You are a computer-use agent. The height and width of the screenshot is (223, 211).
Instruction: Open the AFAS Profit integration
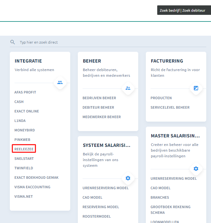point(25,92)
